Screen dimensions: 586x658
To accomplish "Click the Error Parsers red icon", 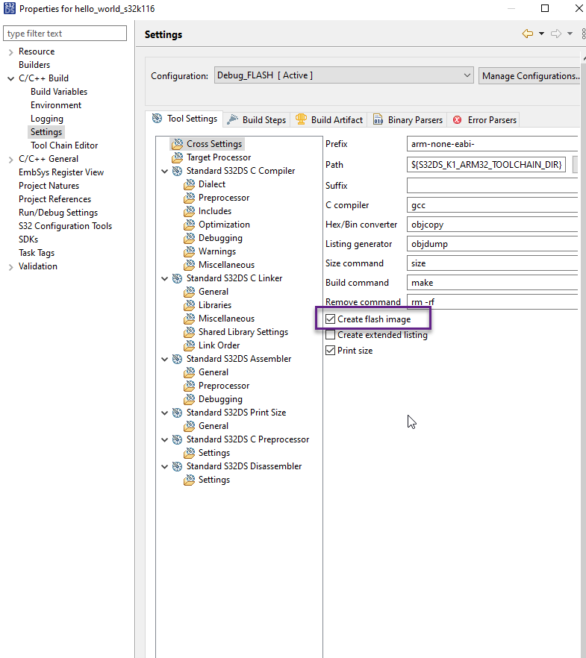I will [x=458, y=120].
